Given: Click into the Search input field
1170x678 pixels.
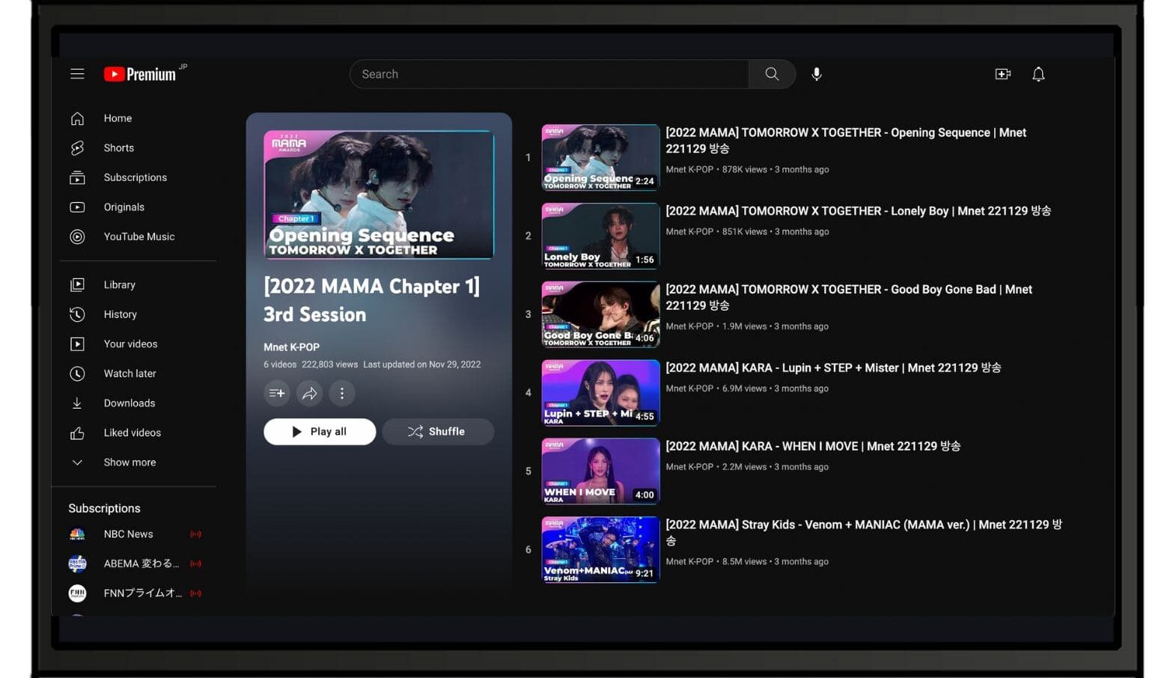Looking at the screenshot, I should click(x=549, y=74).
